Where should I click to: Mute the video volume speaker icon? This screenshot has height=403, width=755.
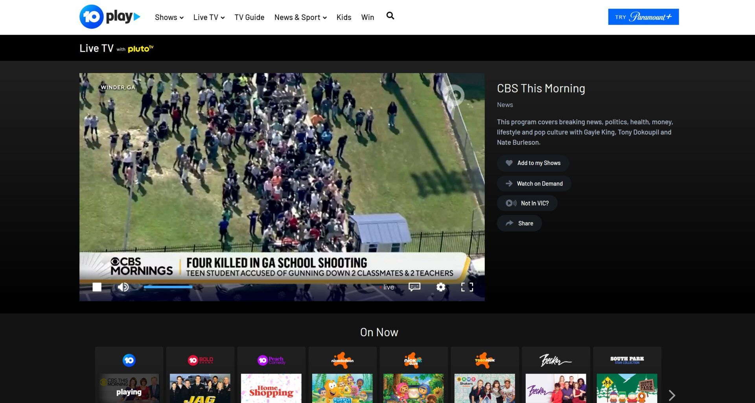[x=123, y=287]
